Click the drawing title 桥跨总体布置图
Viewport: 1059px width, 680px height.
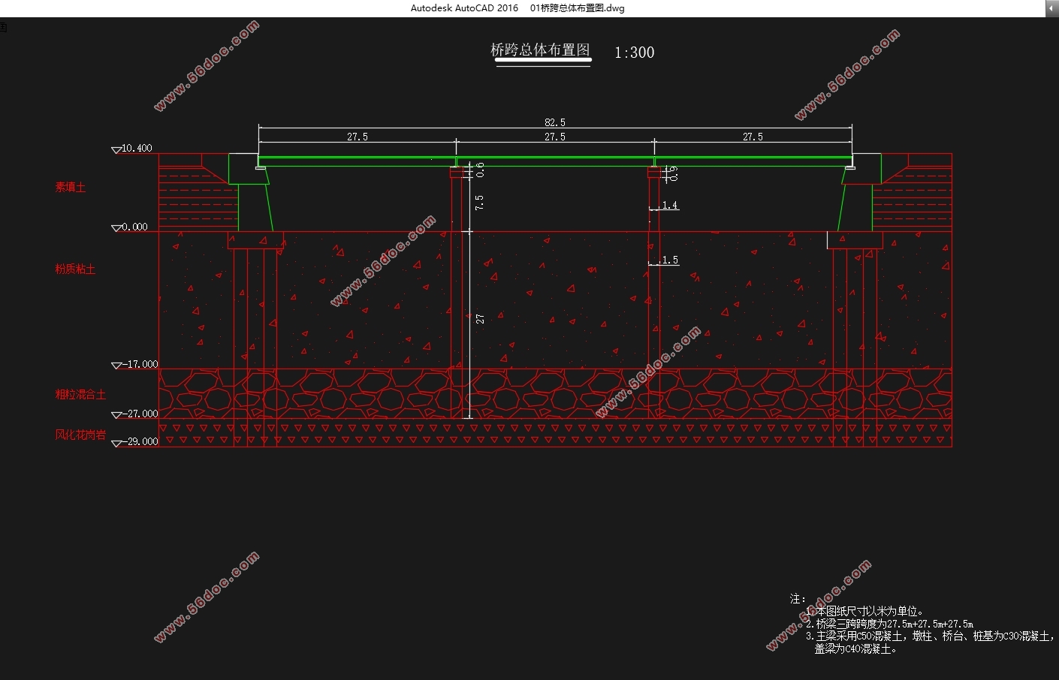pyautogui.click(x=541, y=50)
